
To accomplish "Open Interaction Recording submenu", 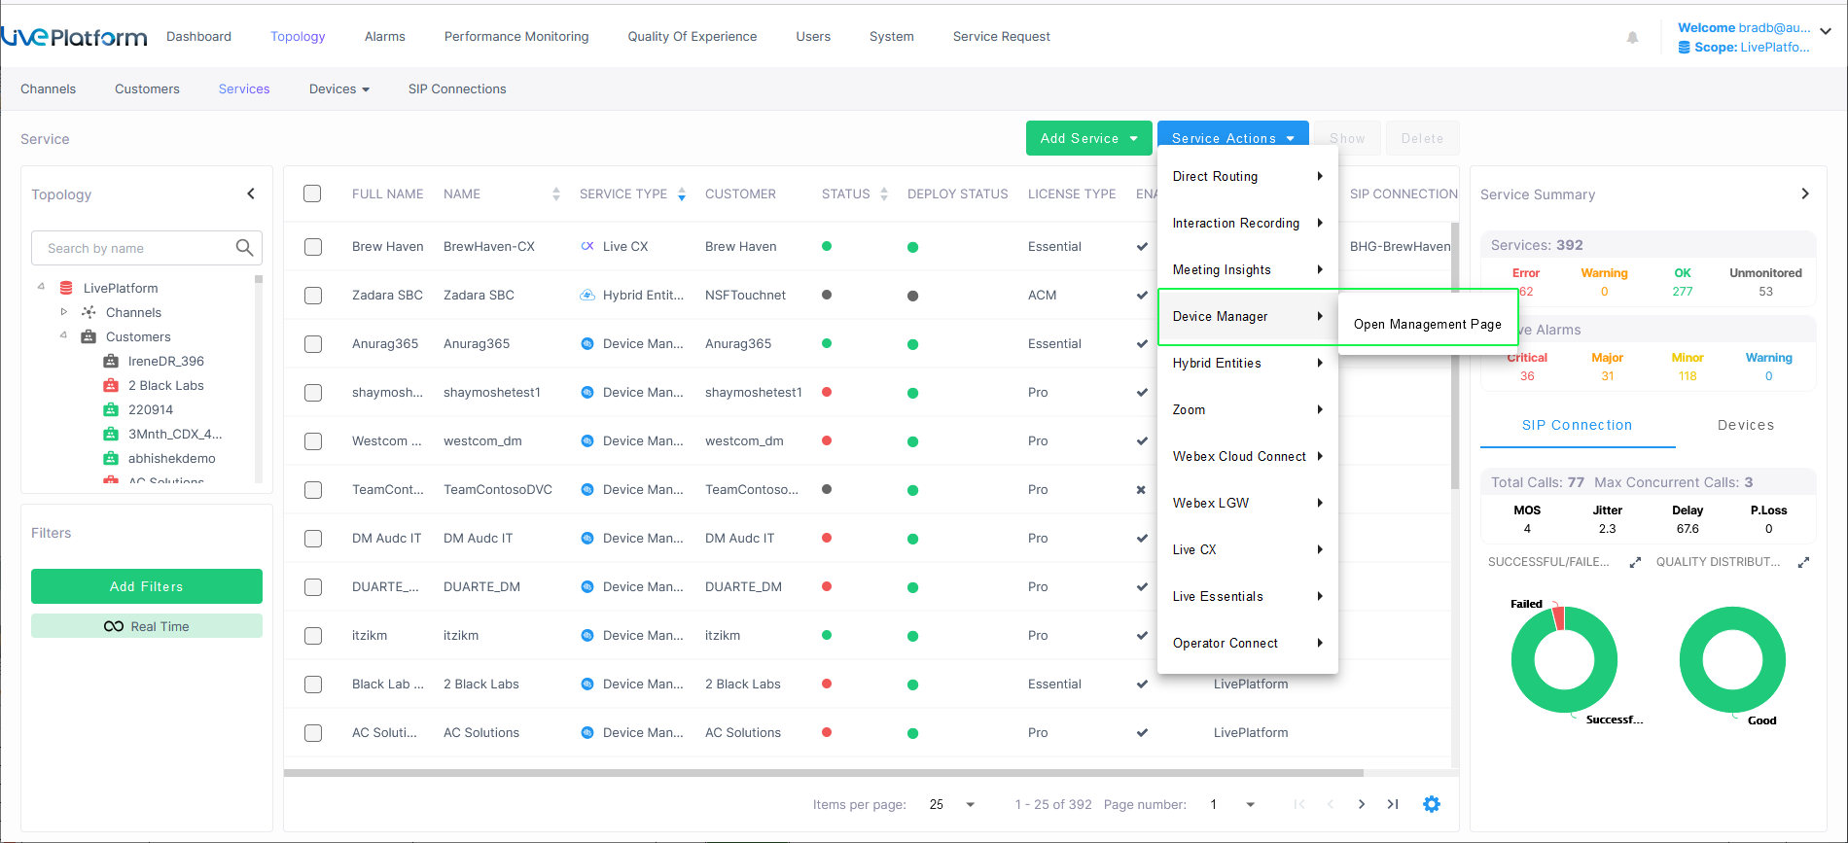I will point(1248,223).
